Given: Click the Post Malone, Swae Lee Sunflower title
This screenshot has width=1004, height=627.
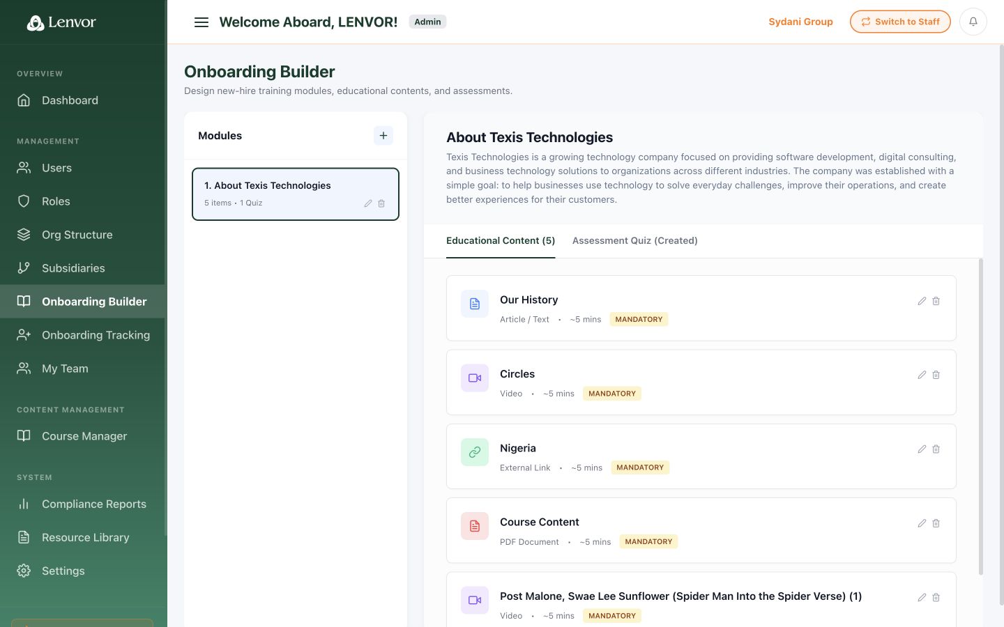Looking at the screenshot, I should point(680,596).
